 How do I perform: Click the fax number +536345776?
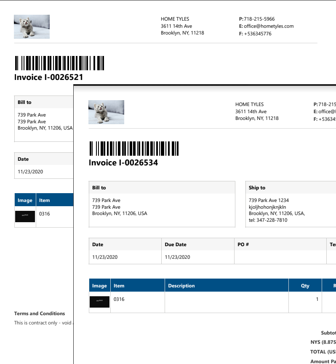tap(258, 34)
